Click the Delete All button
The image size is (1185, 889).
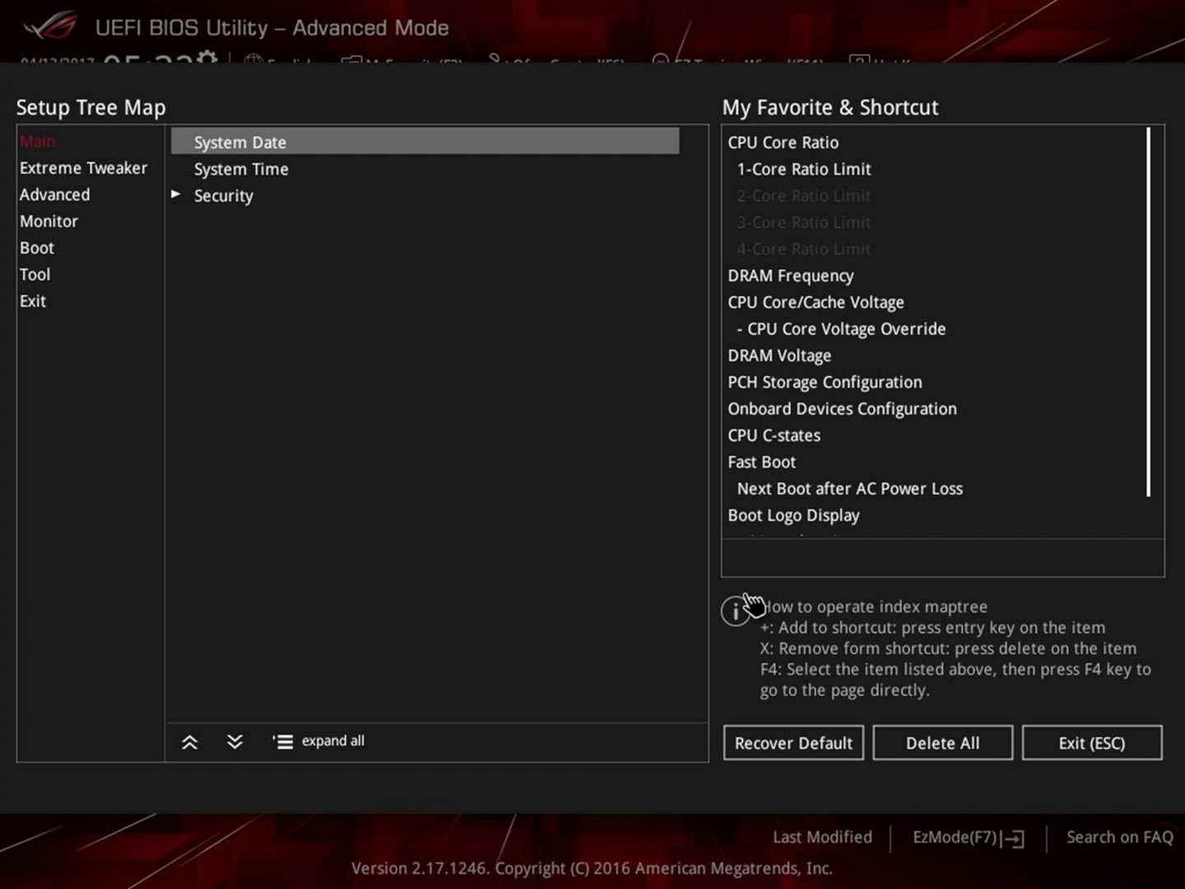pyautogui.click(x=942, y=743)
